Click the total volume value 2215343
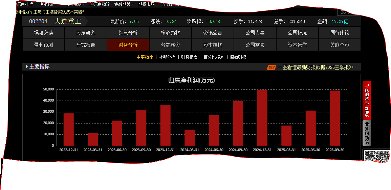The height and width of the screenshot is (190, 391). [297, 22]
